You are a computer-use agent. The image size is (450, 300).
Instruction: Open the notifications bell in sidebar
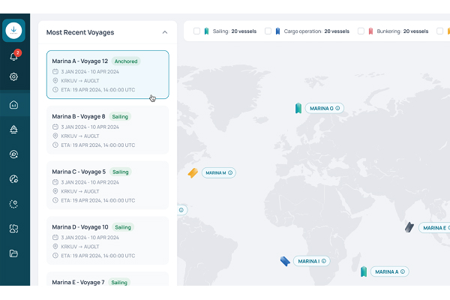[14, 56]
